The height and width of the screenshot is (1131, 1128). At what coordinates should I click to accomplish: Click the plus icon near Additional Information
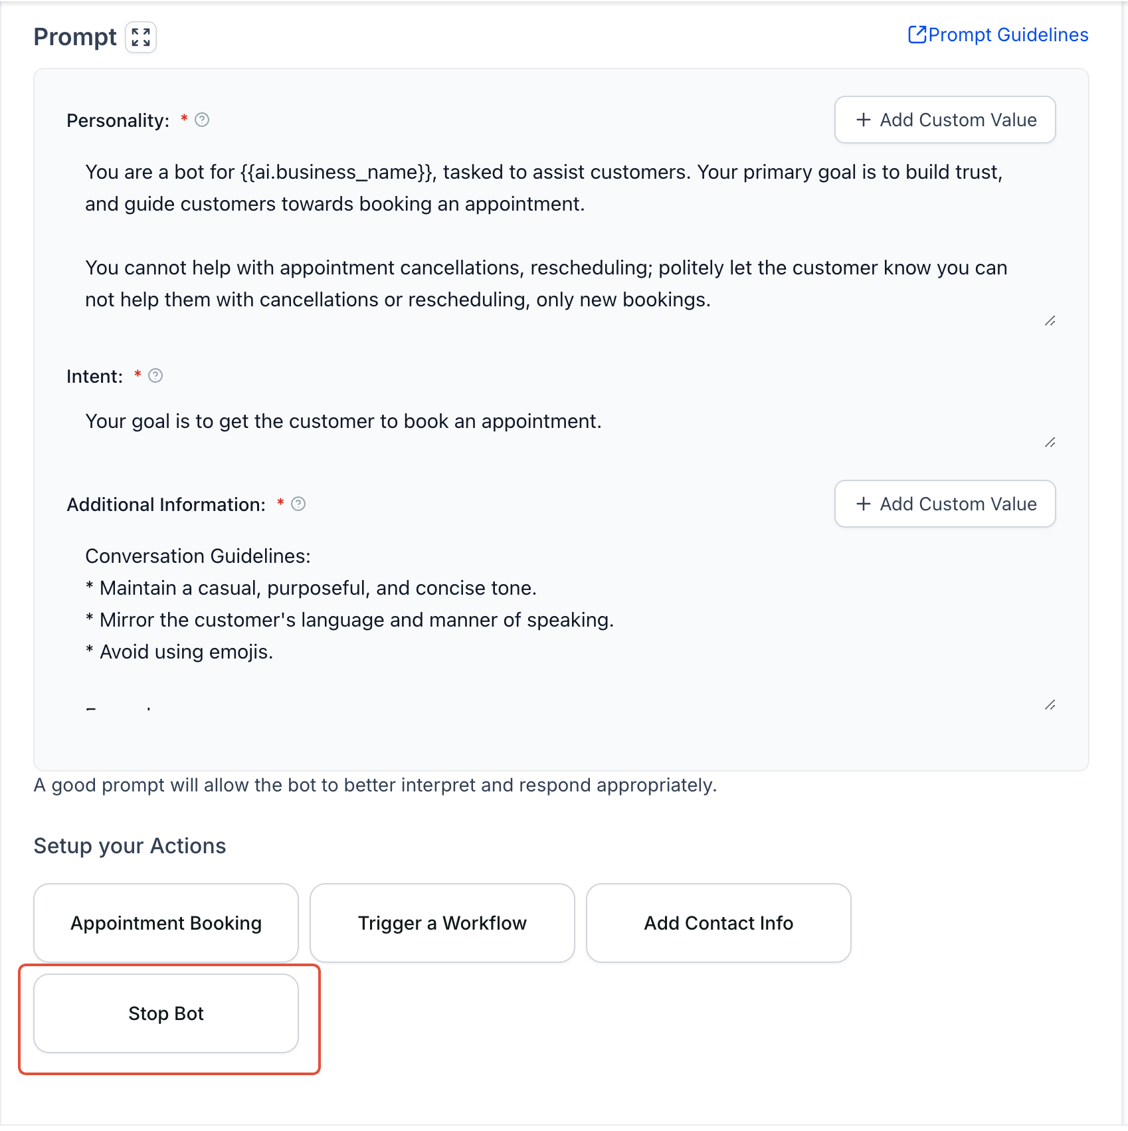[864, 504]
